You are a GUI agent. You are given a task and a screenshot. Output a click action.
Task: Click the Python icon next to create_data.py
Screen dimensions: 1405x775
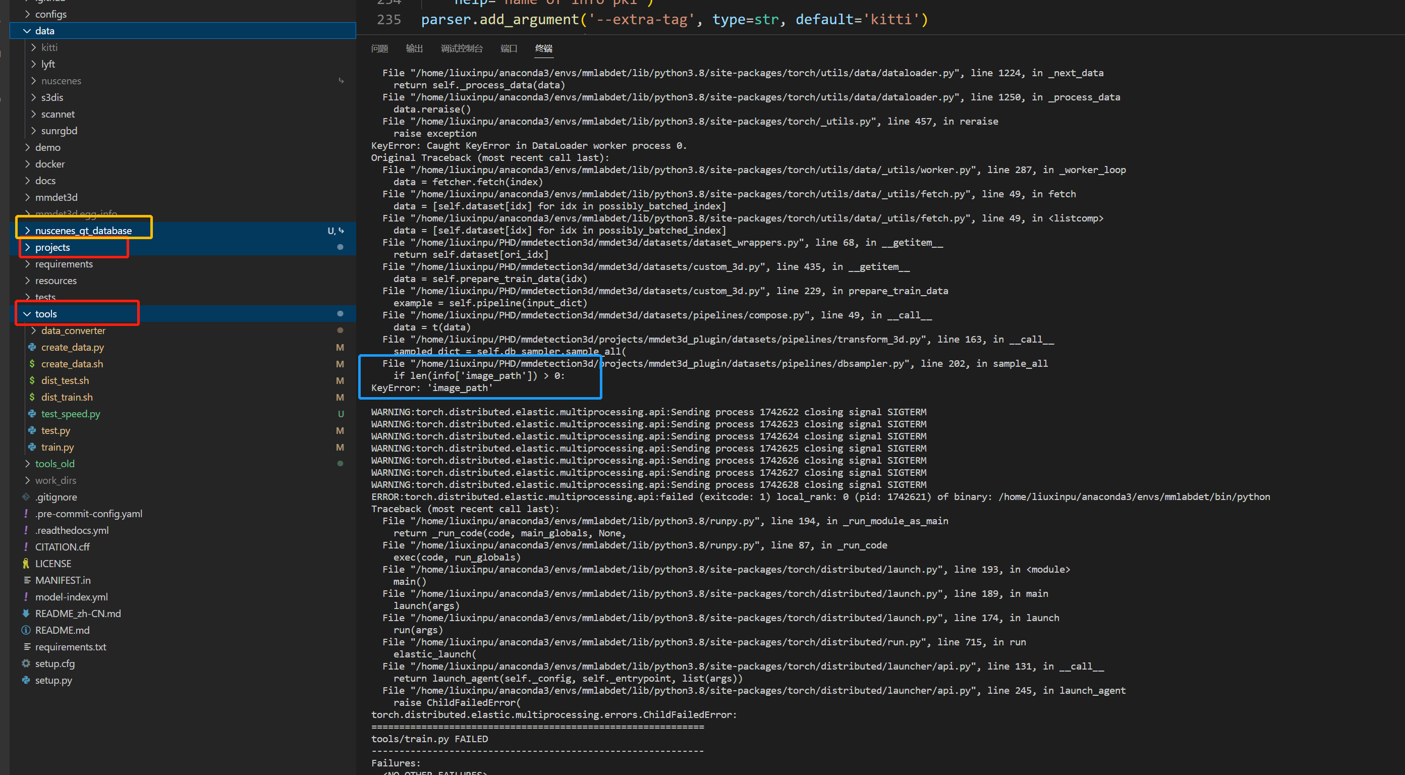(x=31, y=347)
